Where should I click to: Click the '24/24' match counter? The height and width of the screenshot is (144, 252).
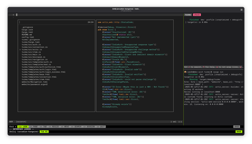point(90,22)
